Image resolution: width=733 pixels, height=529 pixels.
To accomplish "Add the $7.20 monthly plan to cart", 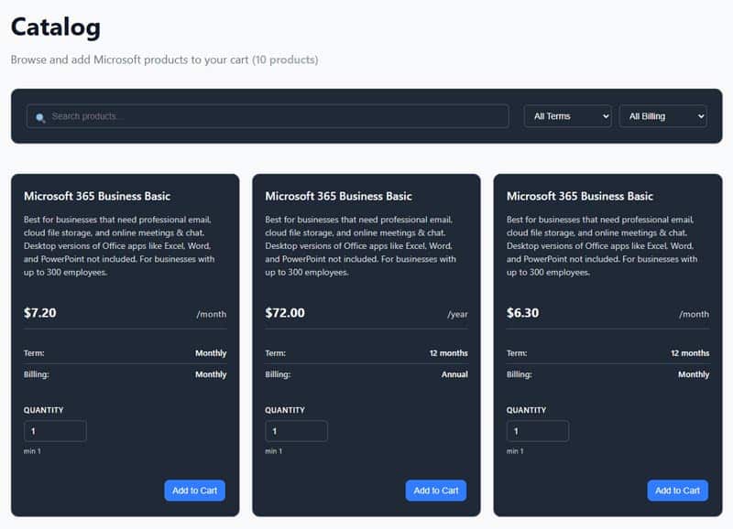I will click(x=194, y=491).
